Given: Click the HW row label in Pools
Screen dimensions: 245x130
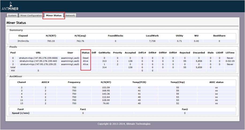Looking at the screenshot, I should tap(13, 70).
